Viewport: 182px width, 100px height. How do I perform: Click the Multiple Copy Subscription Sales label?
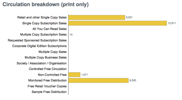(x=43, y=35)
